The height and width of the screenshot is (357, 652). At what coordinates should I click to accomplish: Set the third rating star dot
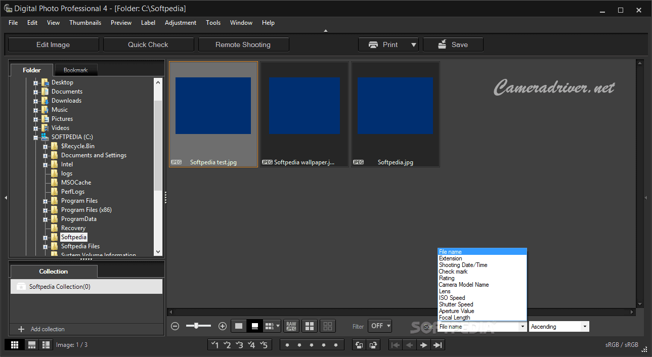click(312, 345)
